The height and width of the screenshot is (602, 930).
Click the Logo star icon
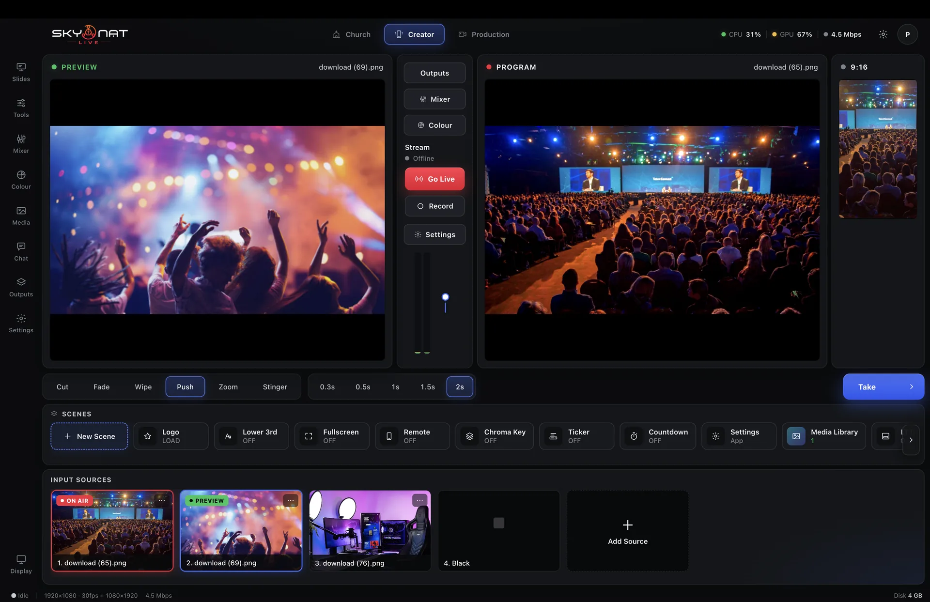click(148, 436)
